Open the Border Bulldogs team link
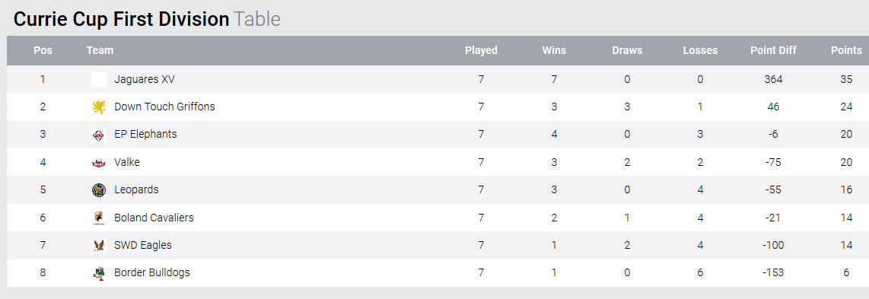Screen dimensions: 869x299 click(x=152, y=272)
